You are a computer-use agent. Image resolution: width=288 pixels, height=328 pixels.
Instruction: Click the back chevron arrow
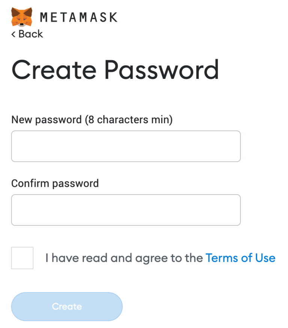(x=13, y=34)
